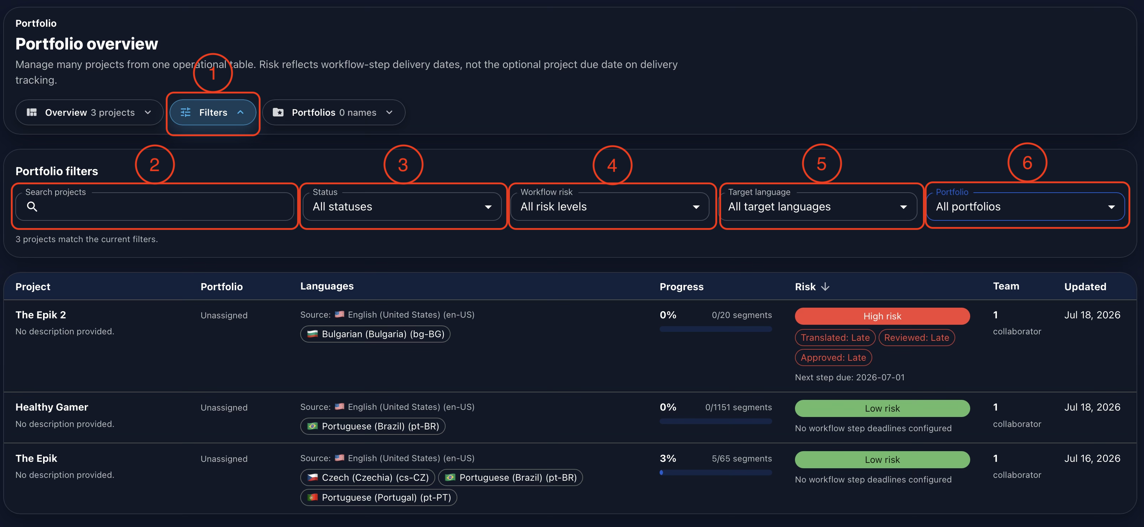Click the Healthy Gamer Low risk badge
The height and width of the screenshot is (527, 1144).
[882, 408]
